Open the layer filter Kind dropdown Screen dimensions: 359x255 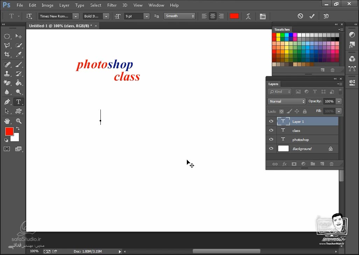coord(280,92)
